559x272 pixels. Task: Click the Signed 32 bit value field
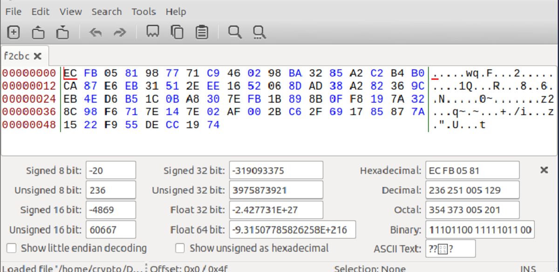(x=276, y=170)
